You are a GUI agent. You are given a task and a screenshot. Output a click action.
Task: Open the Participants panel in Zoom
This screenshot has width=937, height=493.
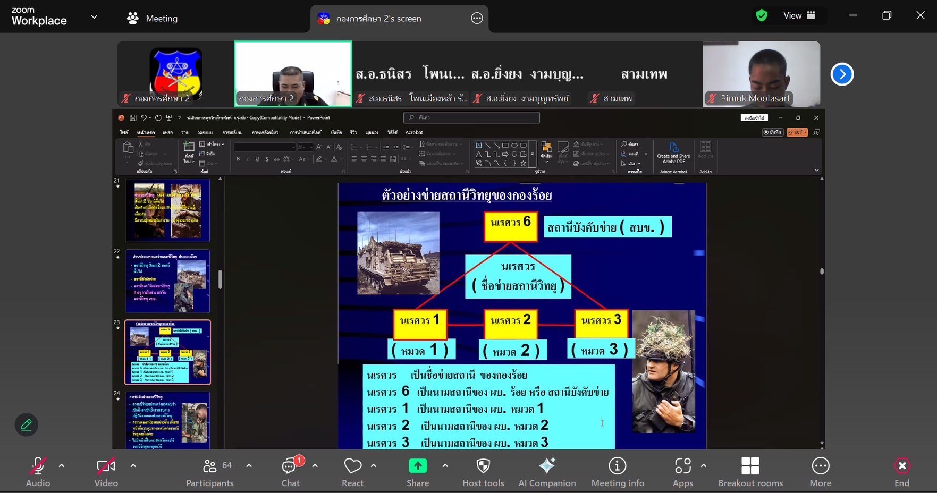coord(210,471)
